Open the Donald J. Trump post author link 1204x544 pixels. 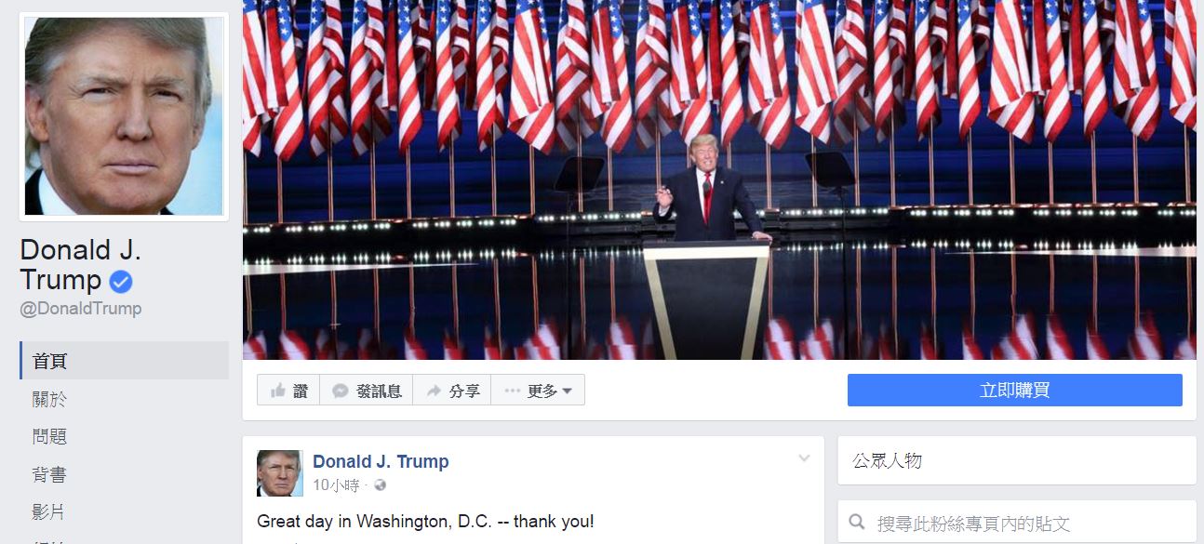[381, 461]
